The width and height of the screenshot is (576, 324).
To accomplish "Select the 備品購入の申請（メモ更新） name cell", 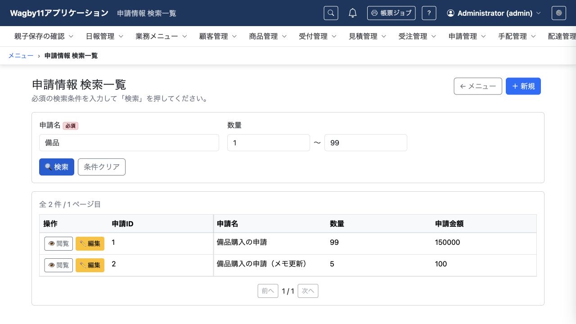I will [270, 265].
